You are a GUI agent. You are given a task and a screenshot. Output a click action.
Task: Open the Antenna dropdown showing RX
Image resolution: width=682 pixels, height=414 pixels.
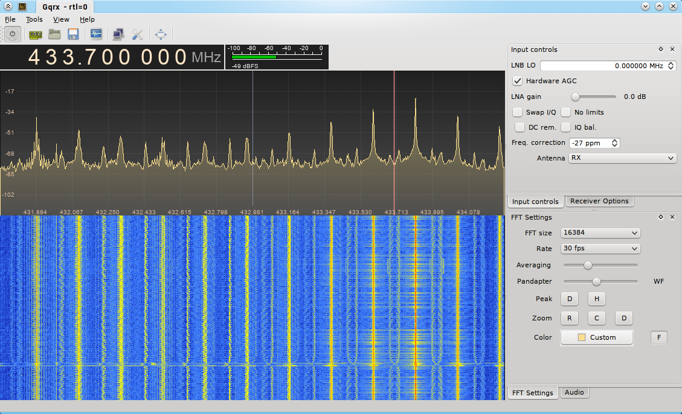[x=622, y=158]
